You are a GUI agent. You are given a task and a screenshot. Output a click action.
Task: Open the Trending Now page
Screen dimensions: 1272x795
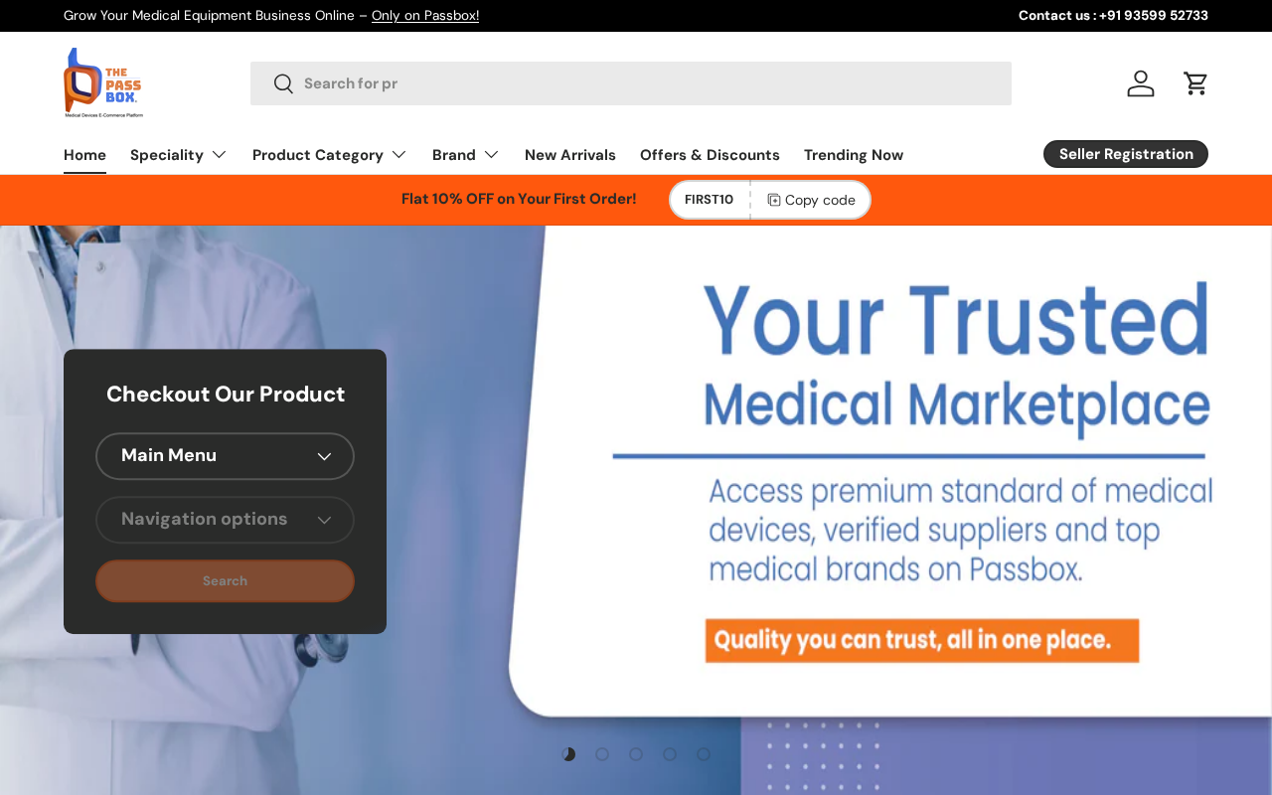click(x=854, y=155)
